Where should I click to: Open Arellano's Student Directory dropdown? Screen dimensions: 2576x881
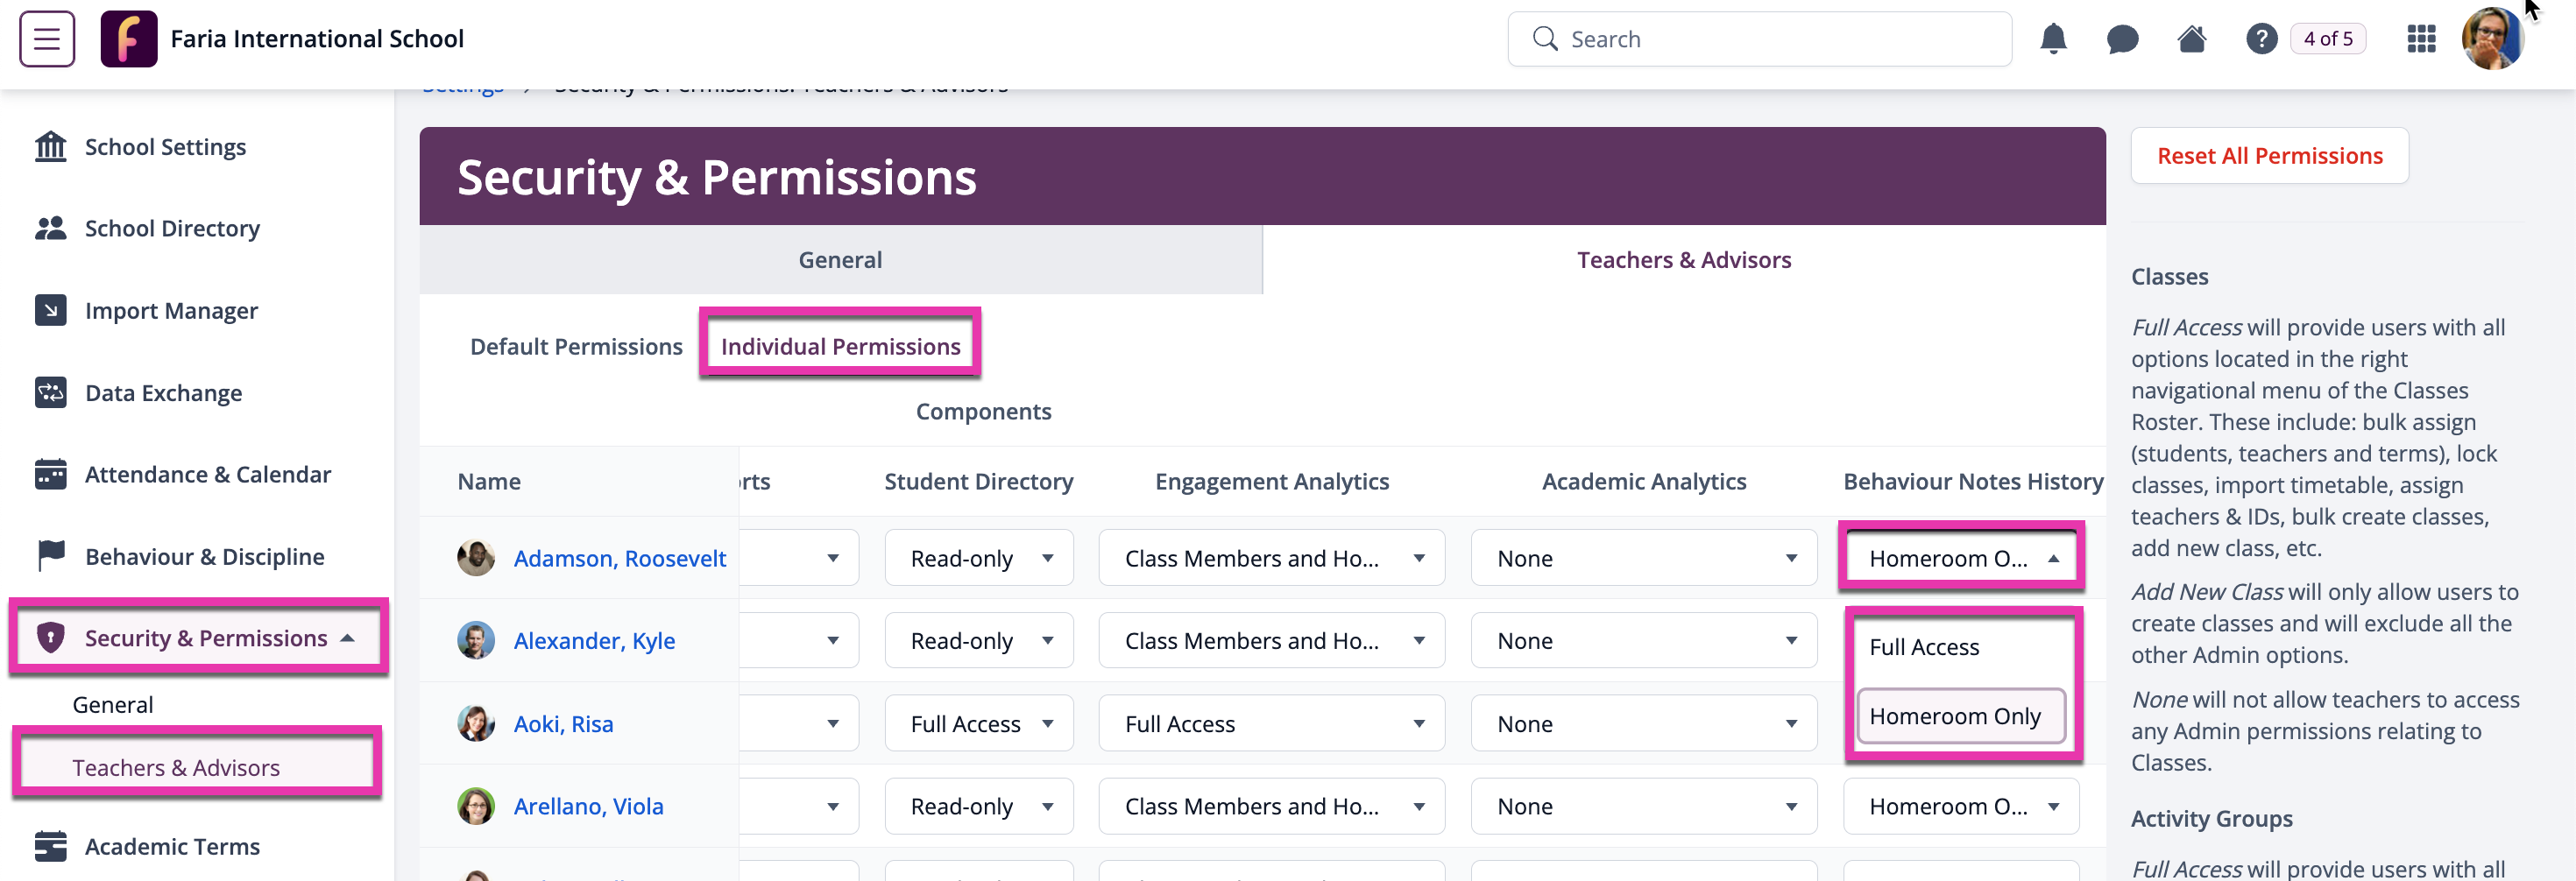pyautogui.click(x=979, y=806)
